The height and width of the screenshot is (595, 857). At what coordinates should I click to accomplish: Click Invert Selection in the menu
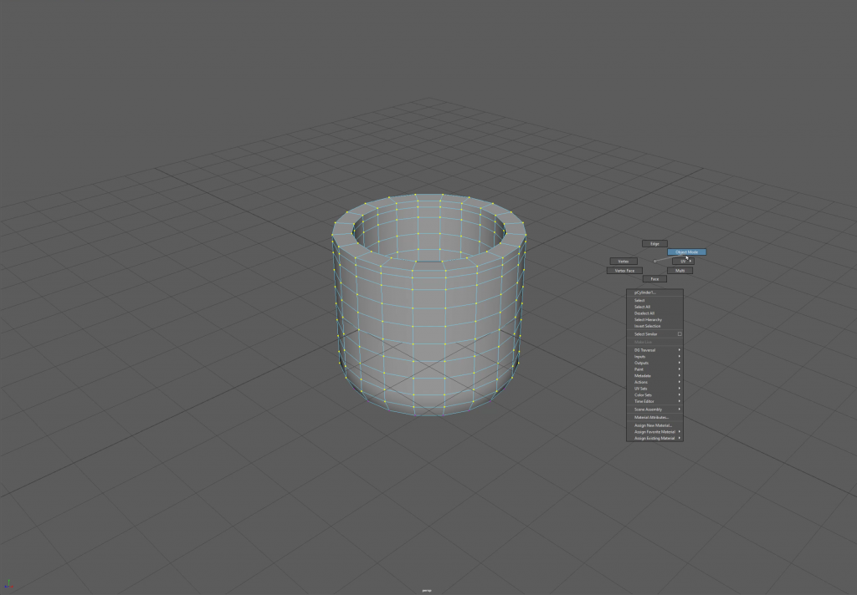(x=647, y=326)
